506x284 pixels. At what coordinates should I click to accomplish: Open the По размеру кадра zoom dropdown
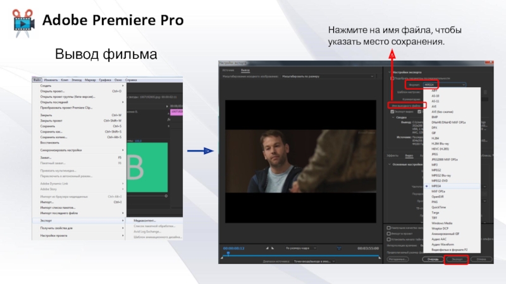pyautogui.click(x=300, y=248)
